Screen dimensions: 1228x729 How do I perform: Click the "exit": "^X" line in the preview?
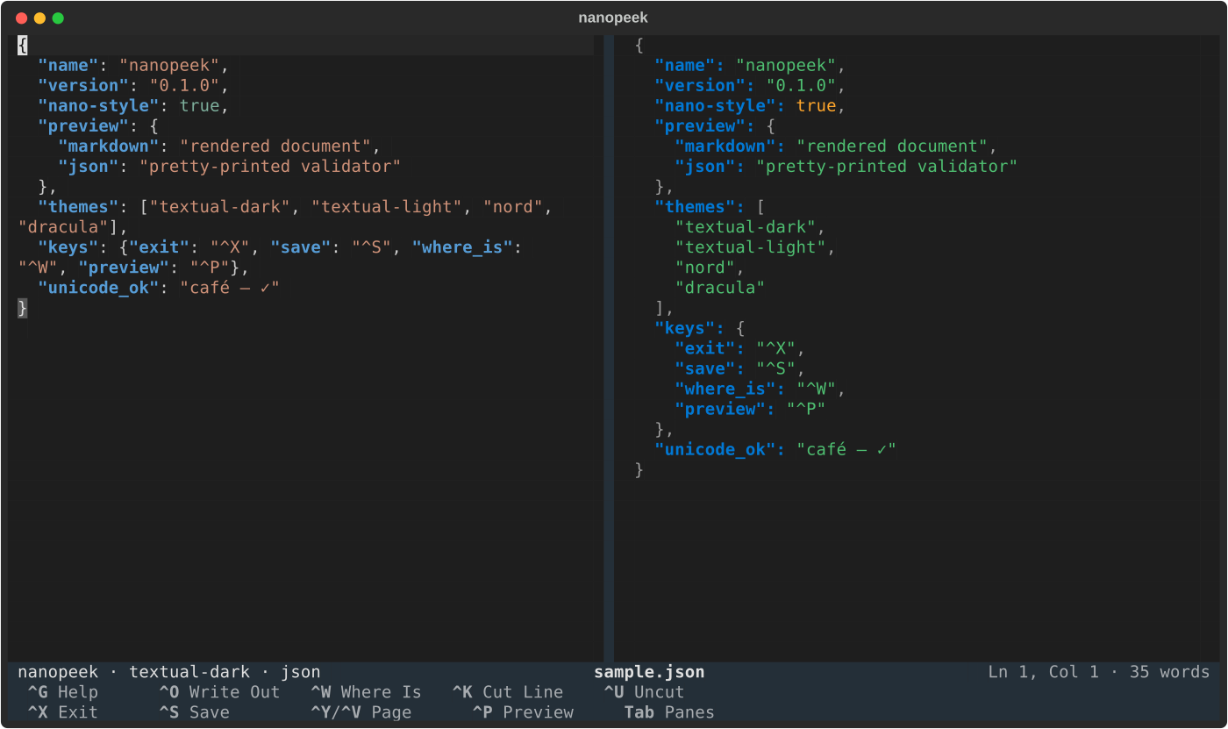[740, 348]
